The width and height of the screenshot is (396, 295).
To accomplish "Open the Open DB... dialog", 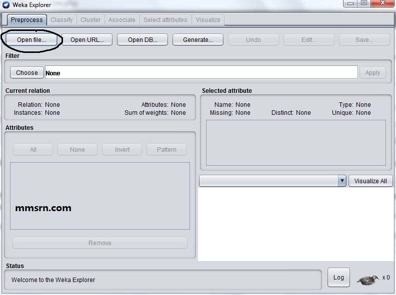I will 142,40.
